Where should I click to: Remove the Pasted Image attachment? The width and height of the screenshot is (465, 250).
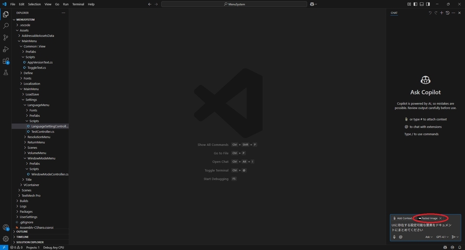coord(441,218)
